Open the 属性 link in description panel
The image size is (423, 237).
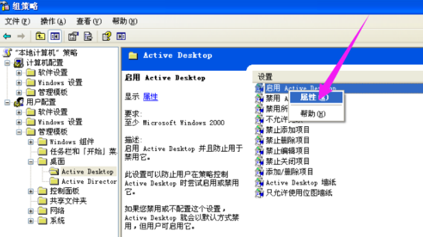[x=150, y=97]
